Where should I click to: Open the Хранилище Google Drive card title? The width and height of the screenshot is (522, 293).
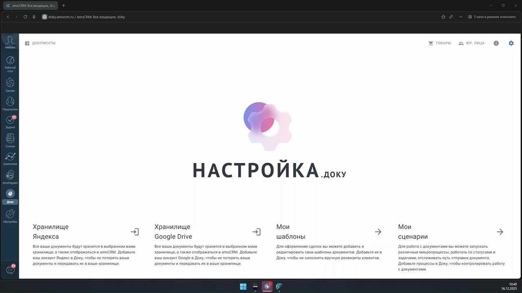pyautogui.click(x=173, y=232)
